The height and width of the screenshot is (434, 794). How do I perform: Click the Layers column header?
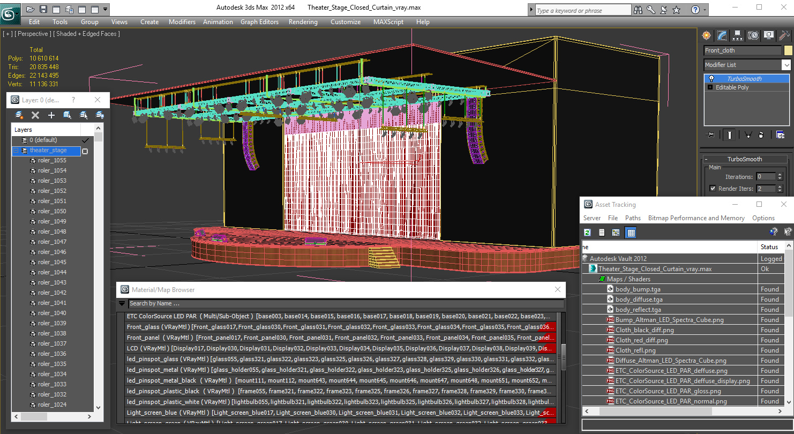[46, 130]
